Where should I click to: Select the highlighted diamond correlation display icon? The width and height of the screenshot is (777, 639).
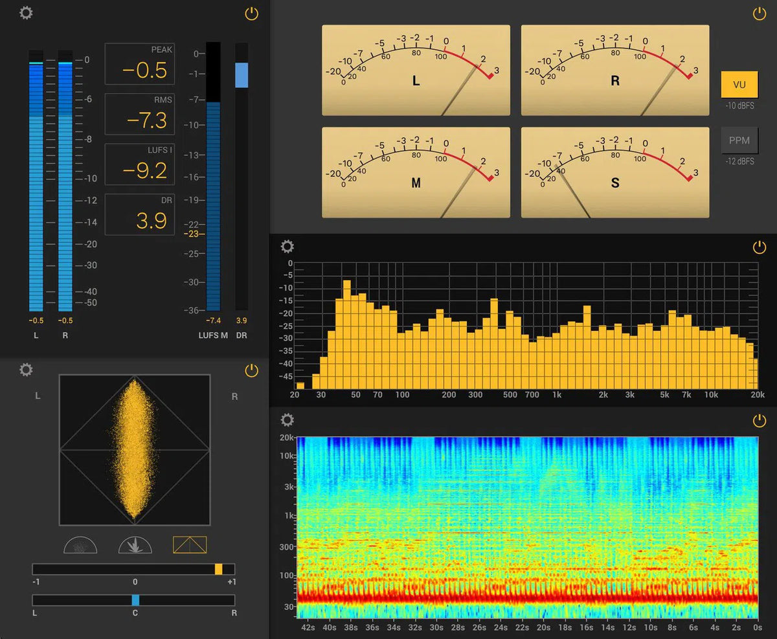(x=190, y=545)
